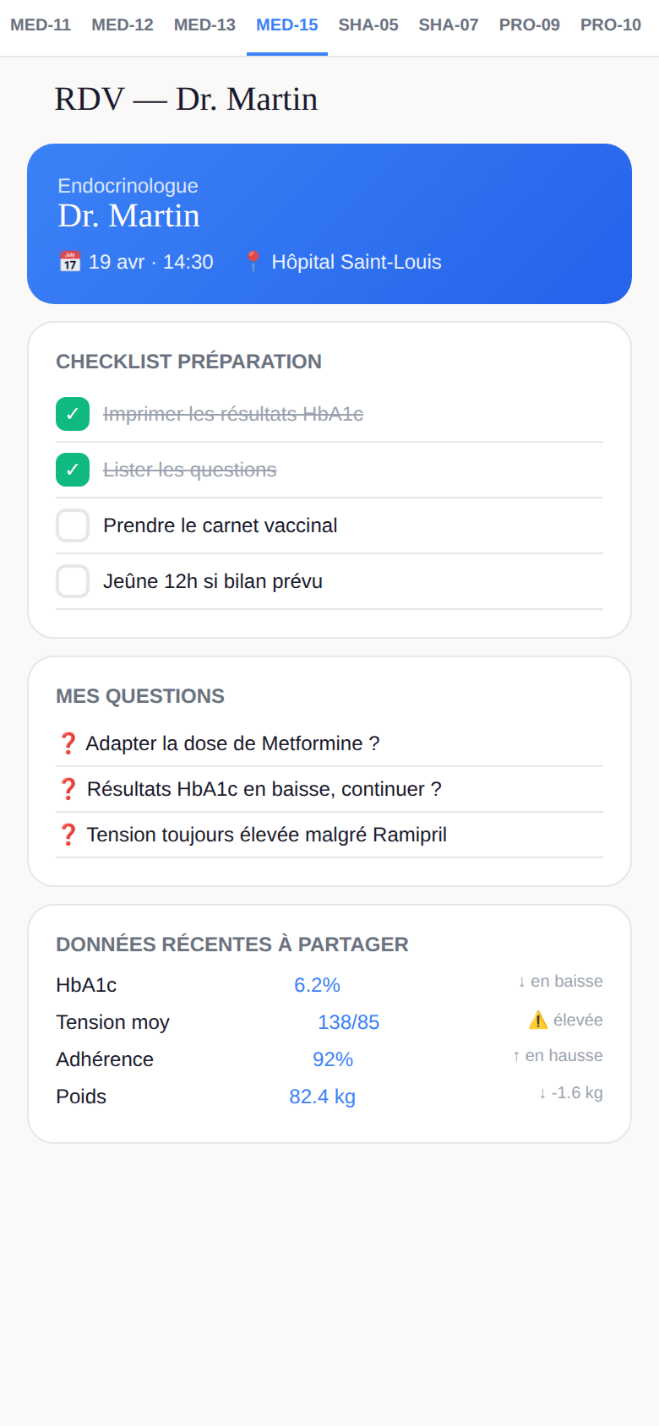Click the calendar icon beside 19 avr
The width and height of the screenshot is (659, 1426).
click(x=69, y=262)
